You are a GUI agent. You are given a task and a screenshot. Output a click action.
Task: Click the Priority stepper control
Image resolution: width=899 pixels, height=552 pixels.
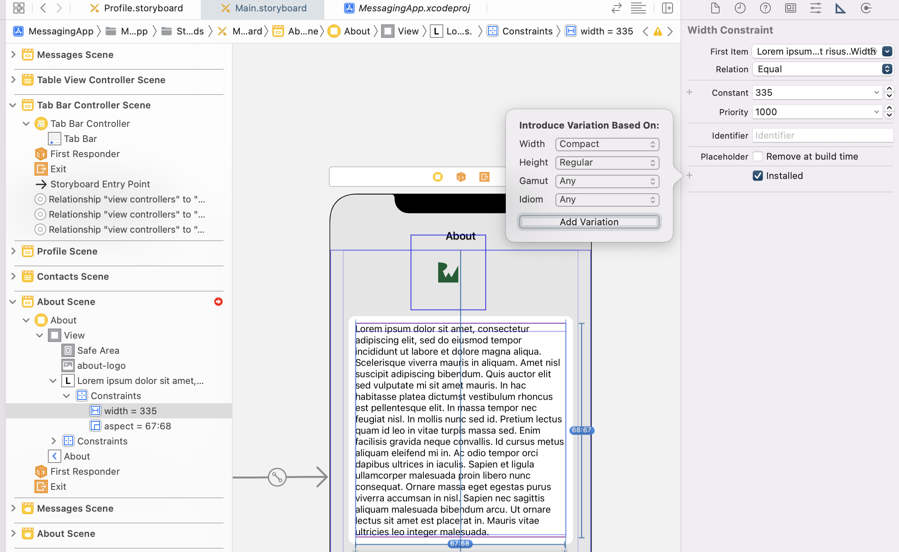pos(889,112)
